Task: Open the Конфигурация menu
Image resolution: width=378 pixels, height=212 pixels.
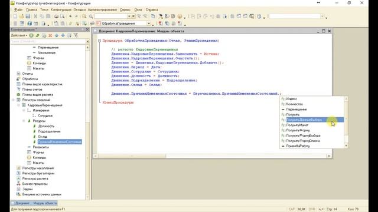Action: pyautogui.click(x=61, y=9)
